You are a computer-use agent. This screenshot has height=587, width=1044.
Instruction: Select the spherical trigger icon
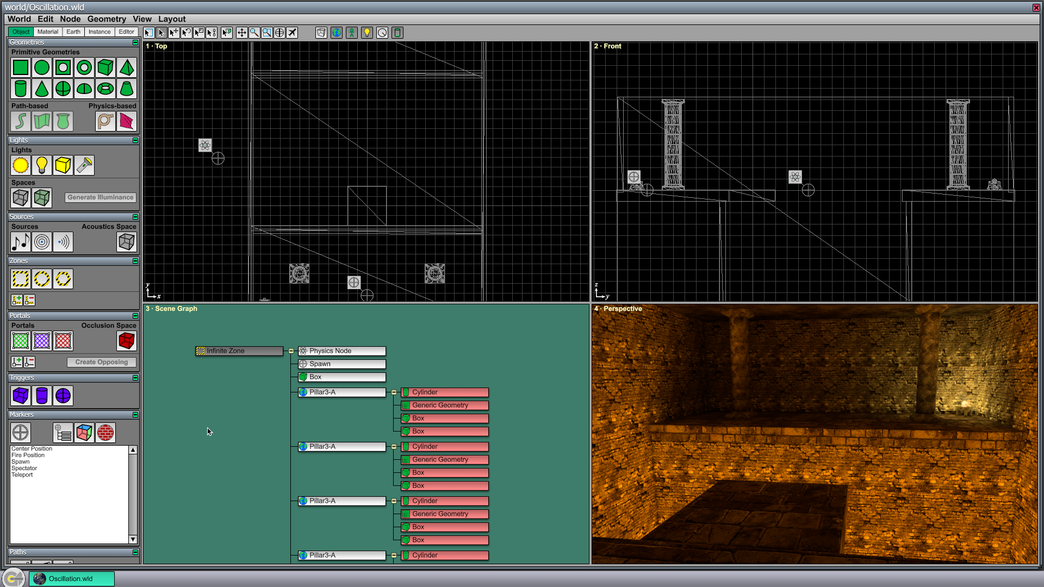point(63,396)
